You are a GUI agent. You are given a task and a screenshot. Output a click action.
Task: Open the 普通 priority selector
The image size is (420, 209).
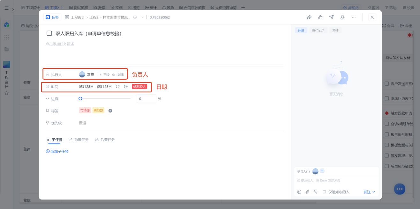tap(83, 123)
